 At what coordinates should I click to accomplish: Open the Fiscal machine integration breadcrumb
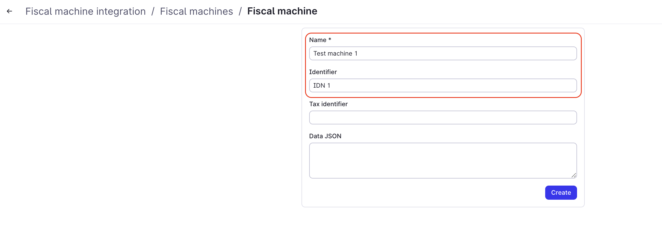coord(86,11)
